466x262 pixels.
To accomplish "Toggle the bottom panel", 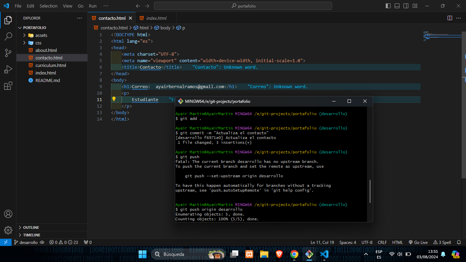I will pyautogui.click(x=397, y=6).
